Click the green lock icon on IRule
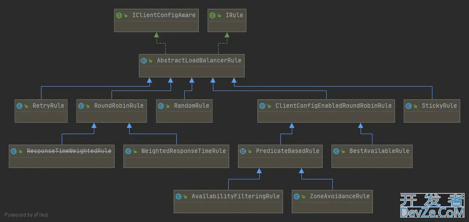Image resolution: width=469 pixels, height=222 pixels. point(220,16)
